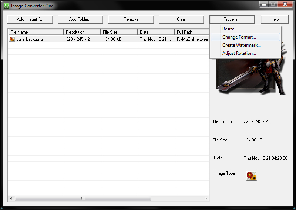The height and width of the screenshot is (210, 296).
Task: Click the Clear button
Action: [x=181, y=19]
